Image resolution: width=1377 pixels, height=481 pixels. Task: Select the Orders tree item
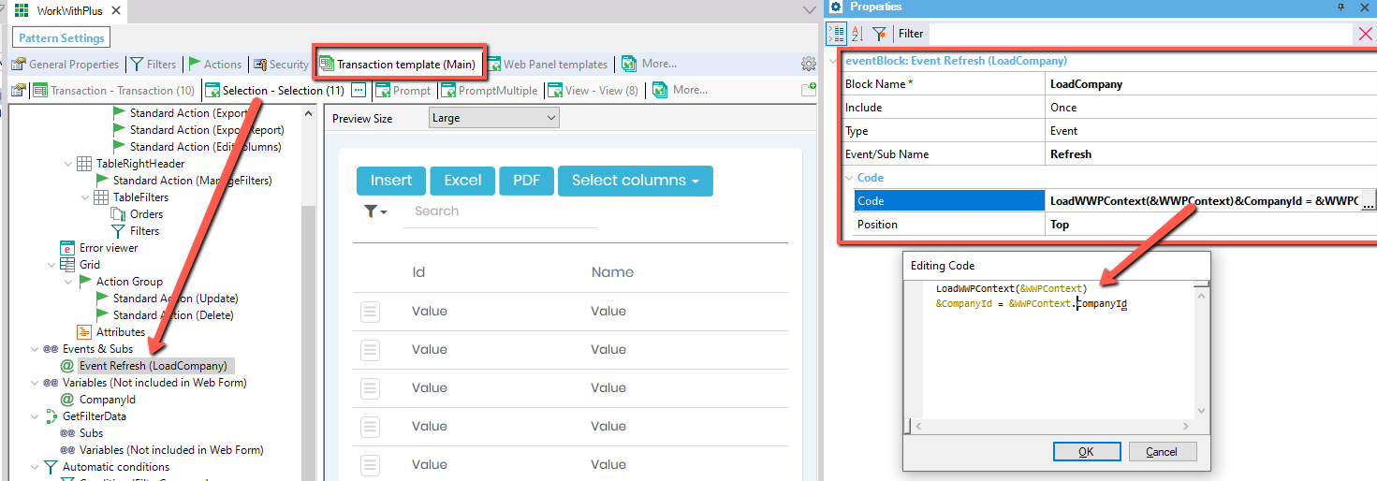tap(146, 214)
